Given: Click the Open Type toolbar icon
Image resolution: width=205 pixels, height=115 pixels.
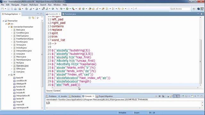Looking at the screenshot, I should point(90,9).
